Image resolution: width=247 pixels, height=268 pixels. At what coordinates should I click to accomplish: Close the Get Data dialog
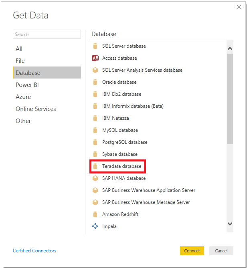(239, 7)
